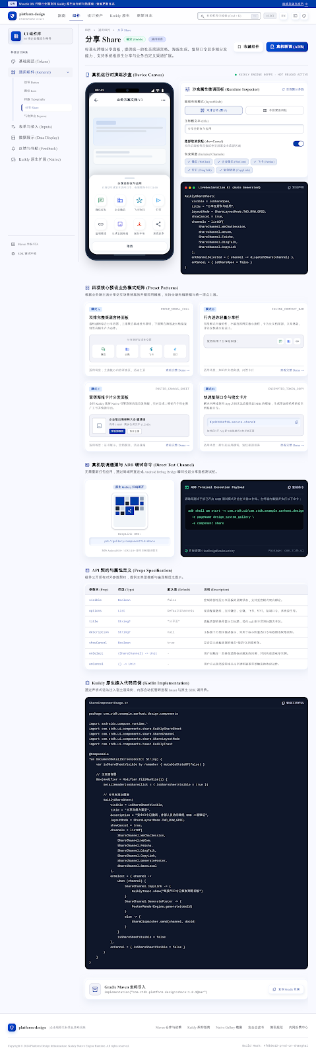Click 查看完整 Demo in the 模式 C card
This screenshot has height=1058, width=316.
click(177, 445)
